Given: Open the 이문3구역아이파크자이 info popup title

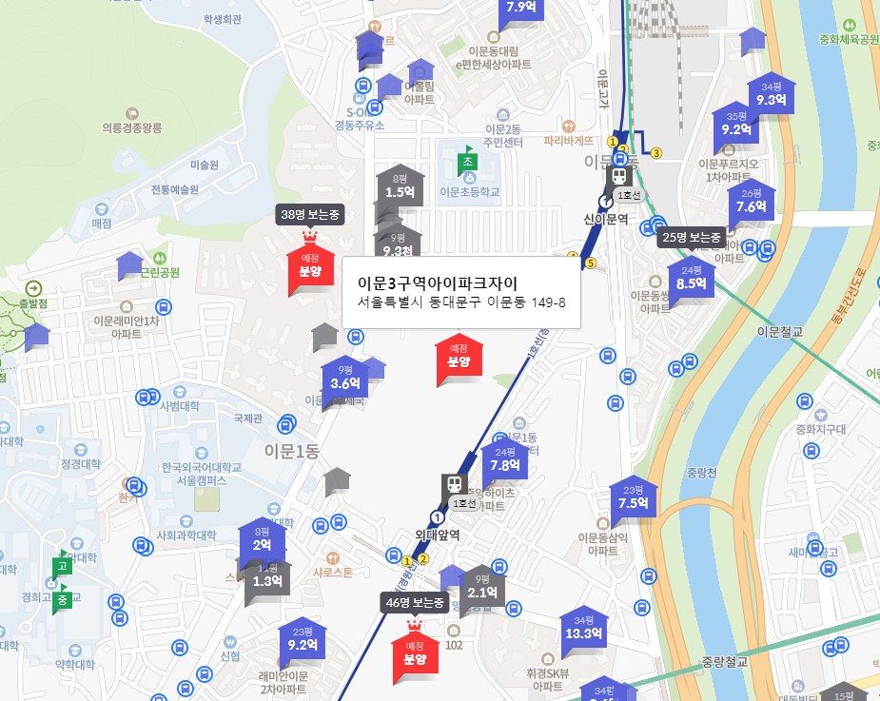Looking at the screenshot, I should 438,283.
